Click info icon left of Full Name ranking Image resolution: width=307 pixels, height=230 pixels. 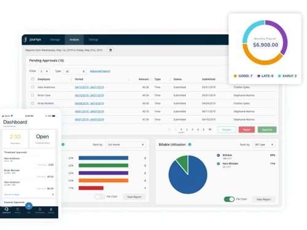[63, 144]
